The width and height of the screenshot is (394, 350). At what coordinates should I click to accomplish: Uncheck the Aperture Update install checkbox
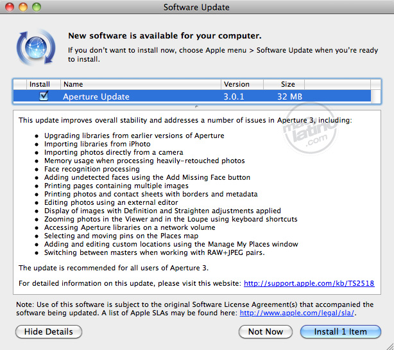(44, 96)
